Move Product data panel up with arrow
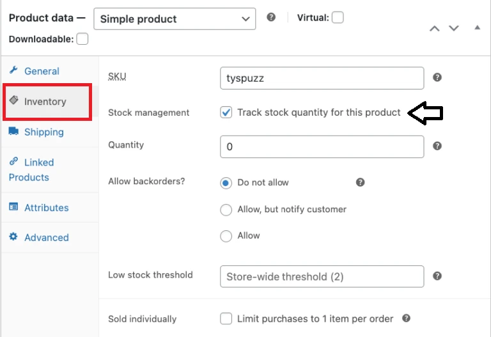 pyautogui.click(x=435, y=28)
